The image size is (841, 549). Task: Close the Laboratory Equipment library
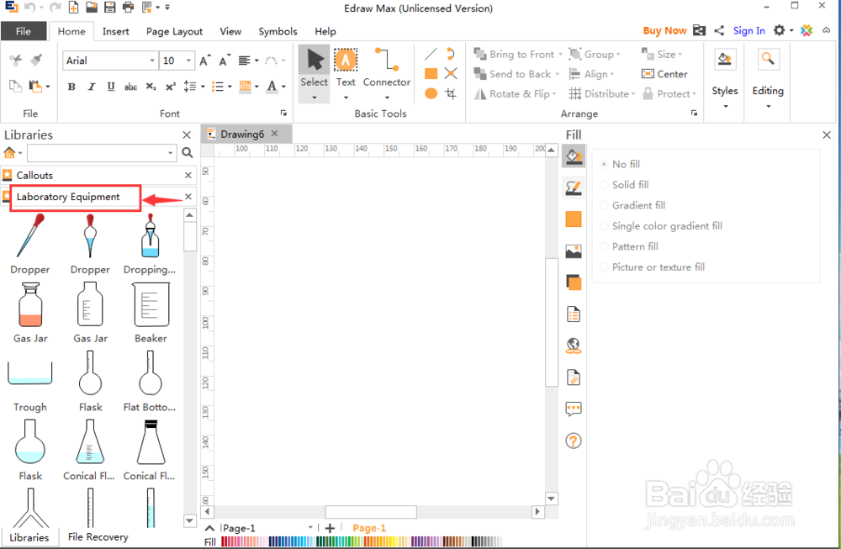pyautogui.click(x=188, y=196)
